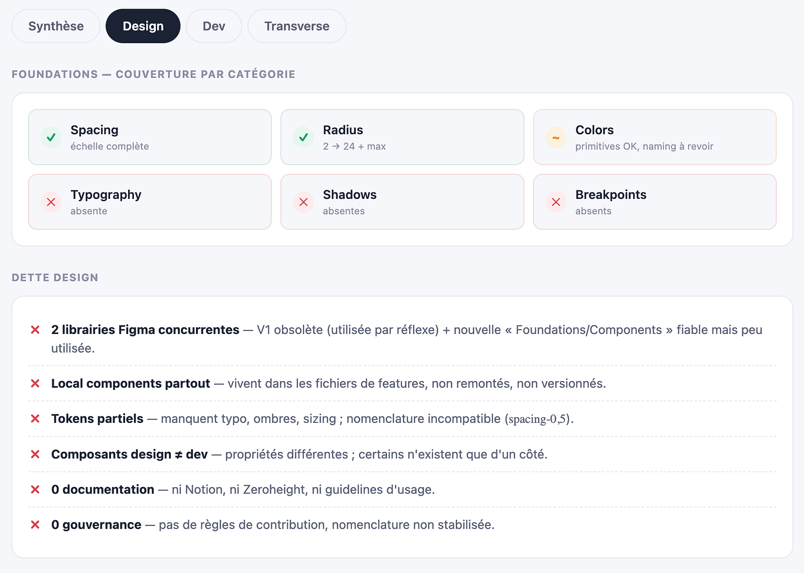Viewport: 804px width, 573px height.
Task: Click the Radius card title
Action: pyautogui.click(x=343, y=130)
